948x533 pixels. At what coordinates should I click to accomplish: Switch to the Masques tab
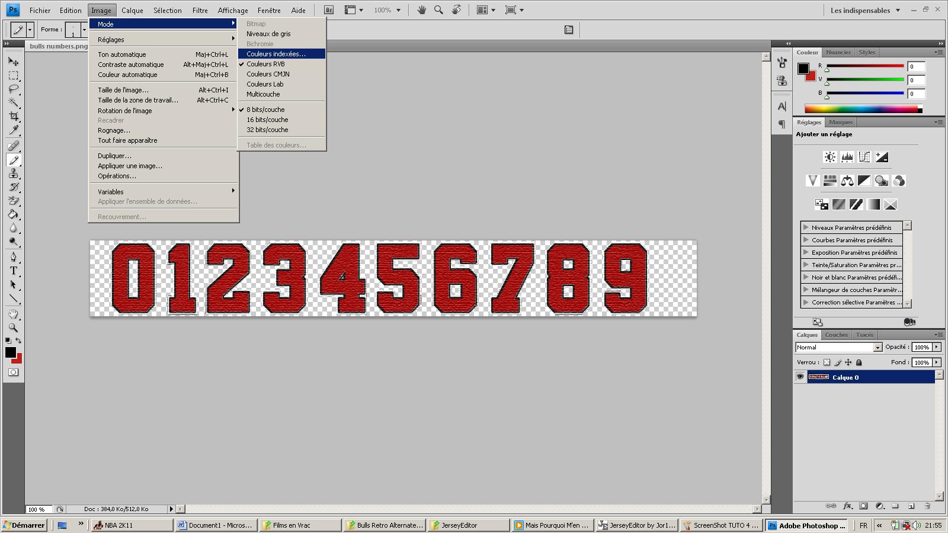840,122
